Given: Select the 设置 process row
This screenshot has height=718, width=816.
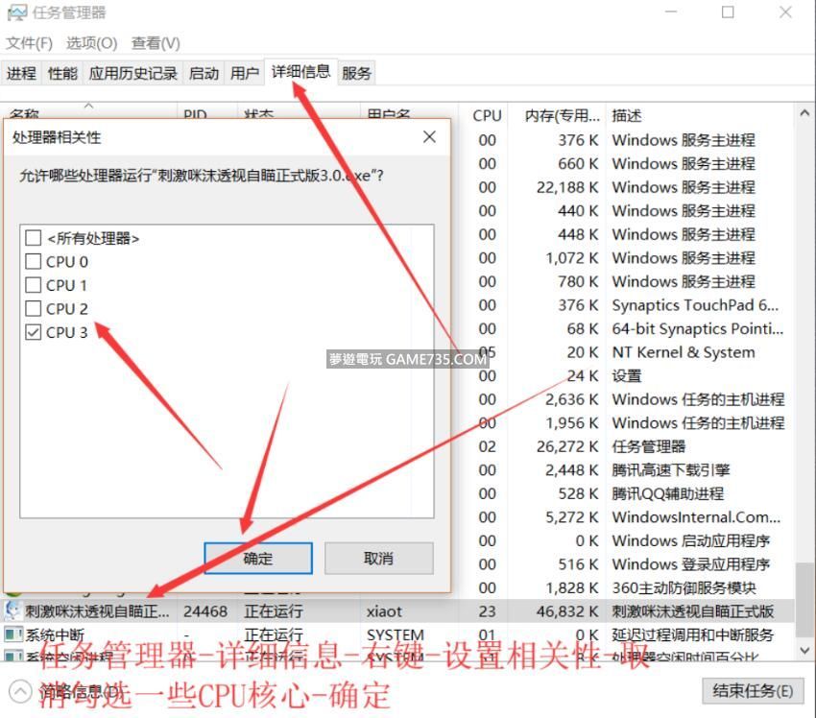Looking at the screenshot, I should pyautogui.click(x=627, y=375).
